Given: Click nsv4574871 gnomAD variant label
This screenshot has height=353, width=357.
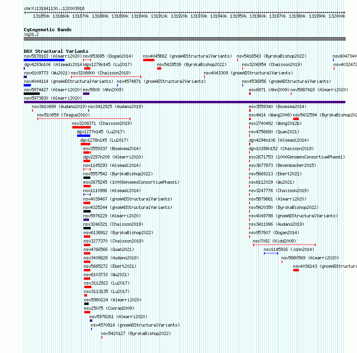Looking at the screenshot, I should click(x=161, y=81).
